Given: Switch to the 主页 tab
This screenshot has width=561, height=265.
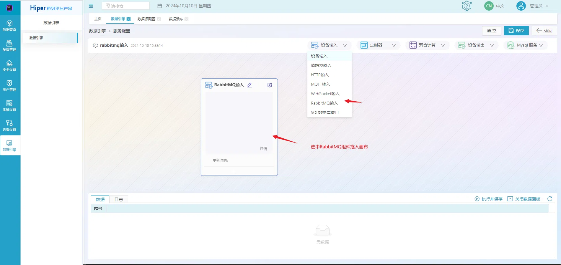Looking at the screenshot, I should coord(98,19).
